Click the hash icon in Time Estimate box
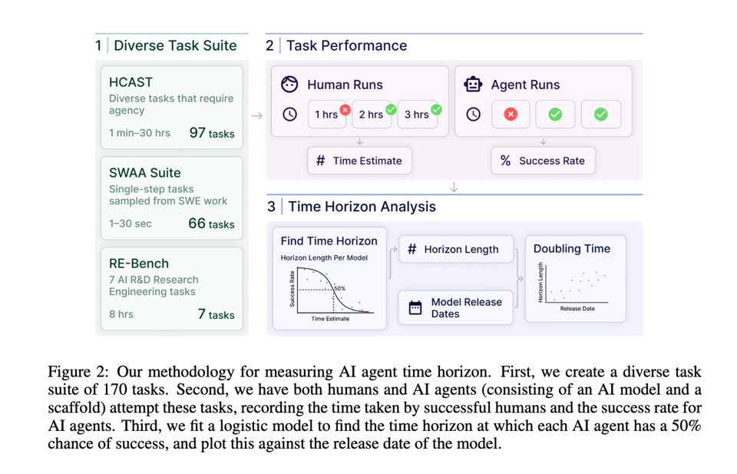The height and width of the screenshot is (474, 737). click(320, 161)
